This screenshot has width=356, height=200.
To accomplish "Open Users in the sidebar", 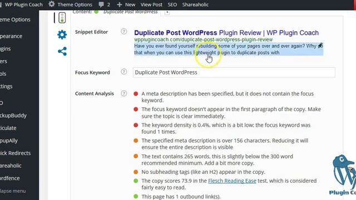I will [4, 61].
